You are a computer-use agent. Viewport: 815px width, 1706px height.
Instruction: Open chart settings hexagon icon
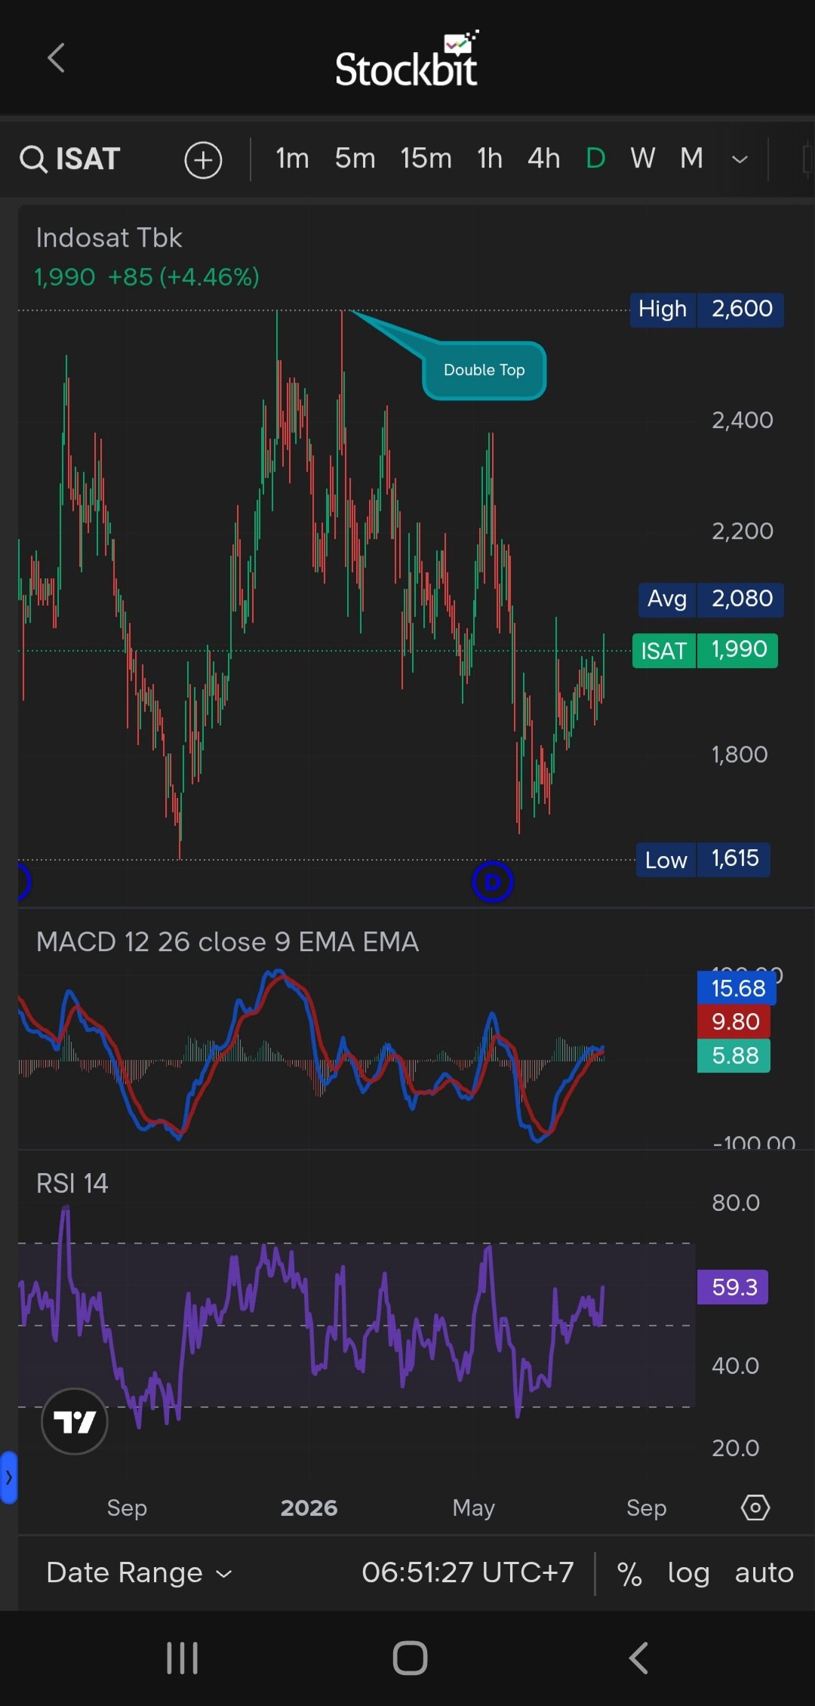coord(755,1507)
